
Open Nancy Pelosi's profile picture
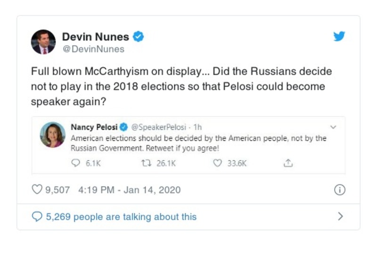click(52, 134)
